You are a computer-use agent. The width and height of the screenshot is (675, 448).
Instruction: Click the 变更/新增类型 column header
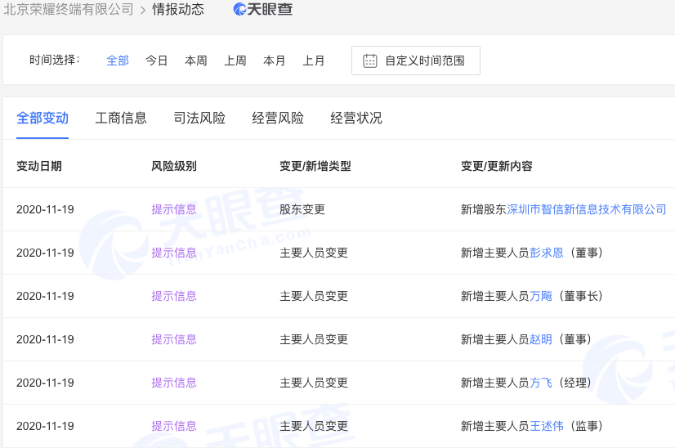coord(315,166)
